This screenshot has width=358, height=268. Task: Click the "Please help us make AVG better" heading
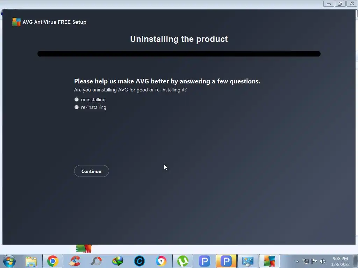coord(167,81)
